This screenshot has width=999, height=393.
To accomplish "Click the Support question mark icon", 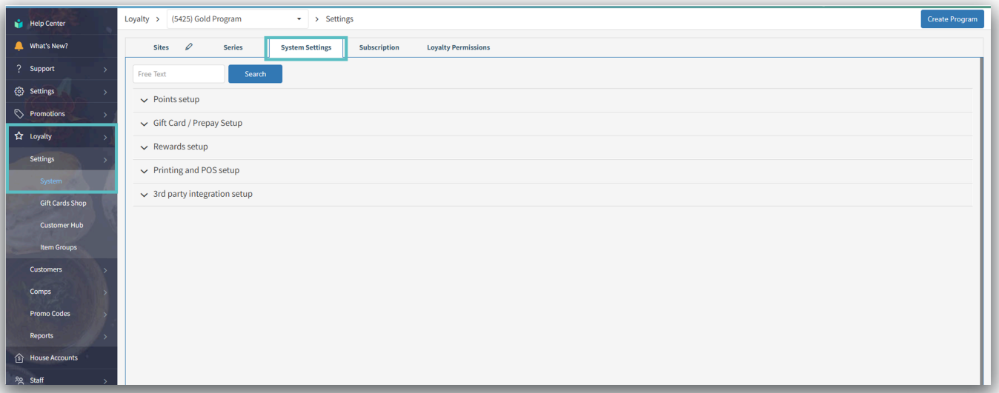I will point(19,69).
